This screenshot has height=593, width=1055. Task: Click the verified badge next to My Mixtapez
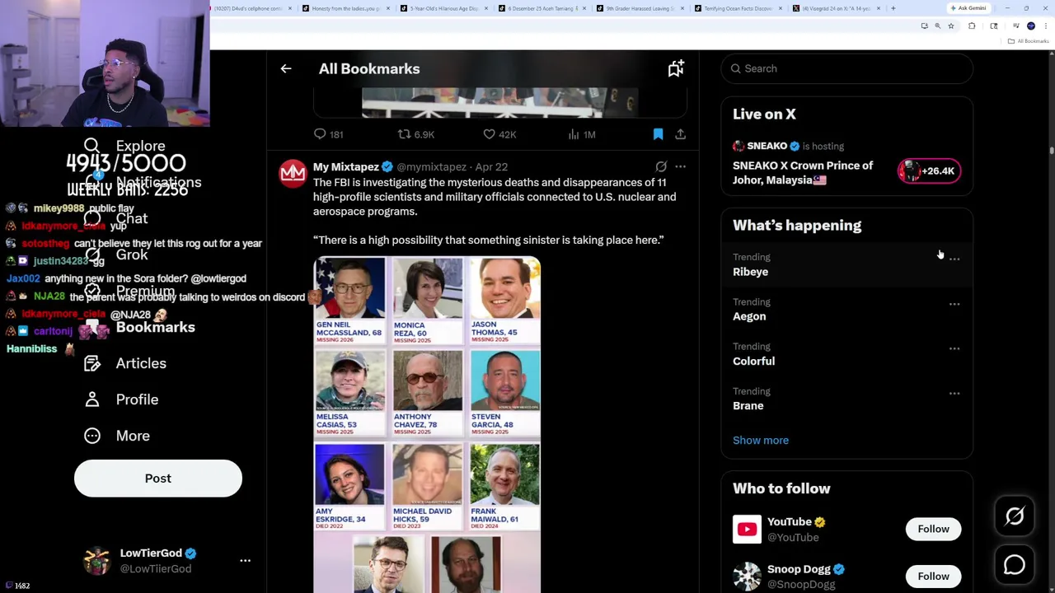point(387,167)
